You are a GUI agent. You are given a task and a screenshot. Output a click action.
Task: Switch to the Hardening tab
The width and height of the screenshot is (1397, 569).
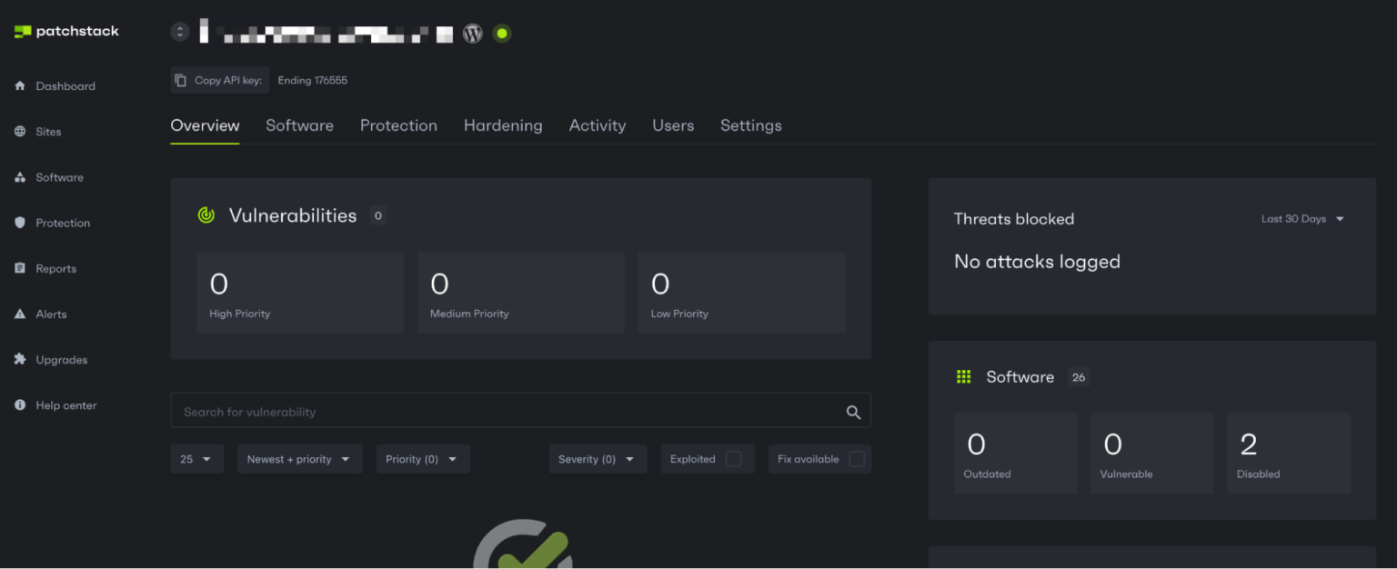click(503, 125)
